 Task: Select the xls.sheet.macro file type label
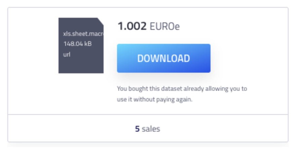83,34
